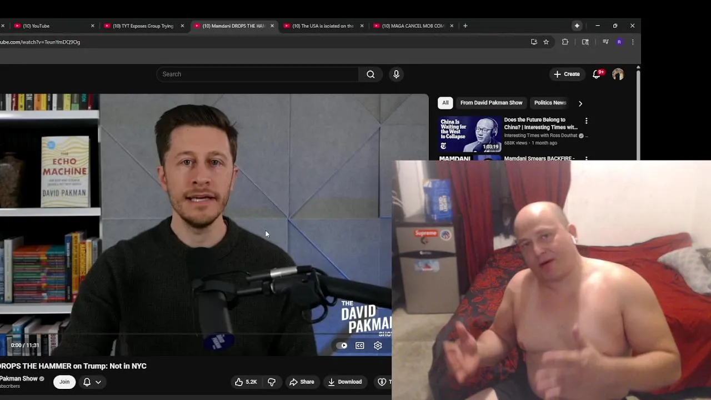Viewport: 711px width, 400px height.
Task: Close the 'Mamdani DROPS THE HAM' tab
Action: [272, 26]
